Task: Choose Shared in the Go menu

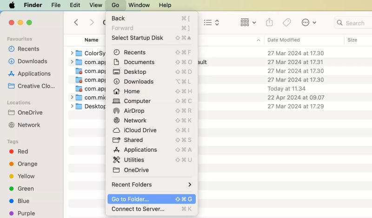Action: (x=152, y=140)
